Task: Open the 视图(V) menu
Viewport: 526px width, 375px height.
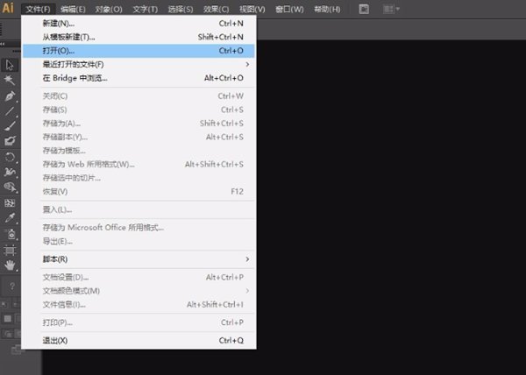Action: tap(252, 9)
